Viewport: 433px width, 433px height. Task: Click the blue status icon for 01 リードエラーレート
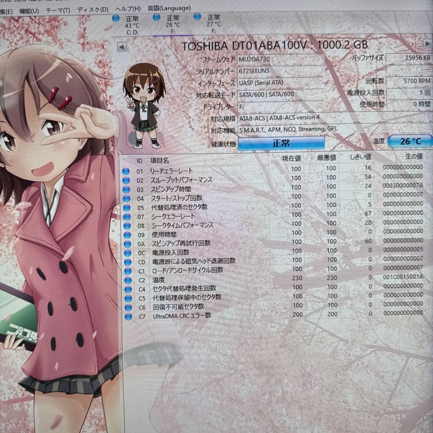tap(126, 172)
